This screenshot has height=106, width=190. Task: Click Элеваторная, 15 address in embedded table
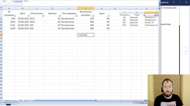coord(151,25)
